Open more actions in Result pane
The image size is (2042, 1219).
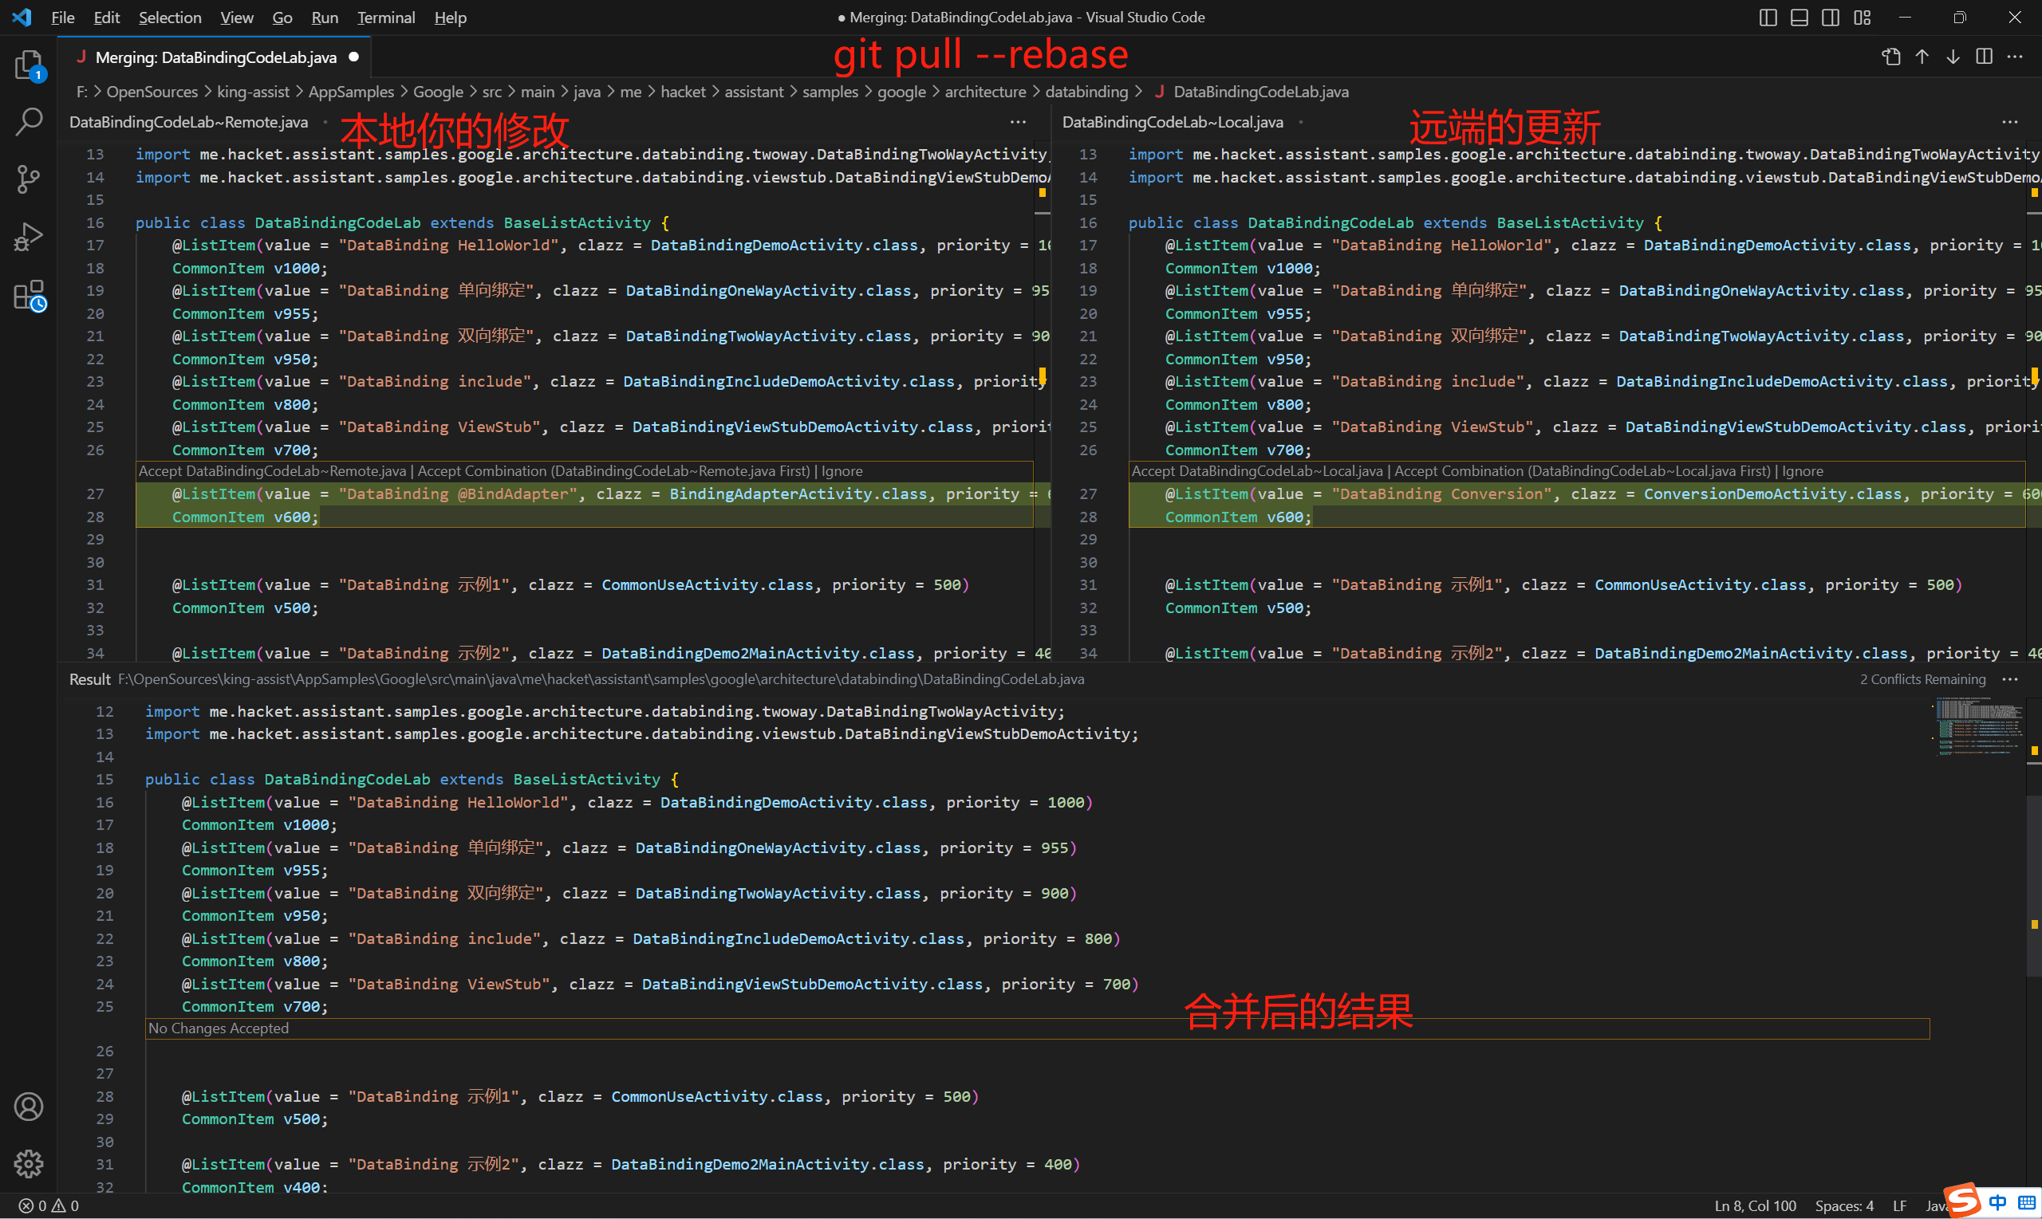(x=2009, y=679)
